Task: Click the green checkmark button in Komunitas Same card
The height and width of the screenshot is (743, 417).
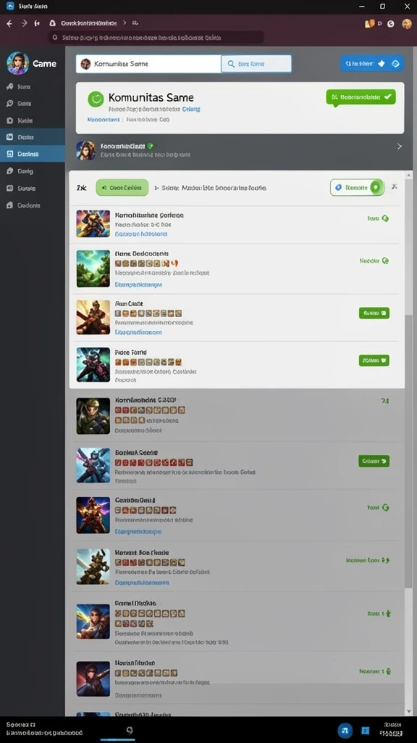Action: click(361, 97)
